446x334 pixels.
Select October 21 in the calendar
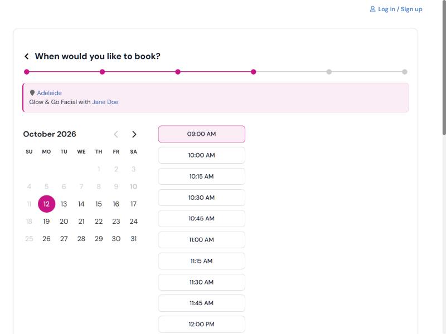[81, 221]
